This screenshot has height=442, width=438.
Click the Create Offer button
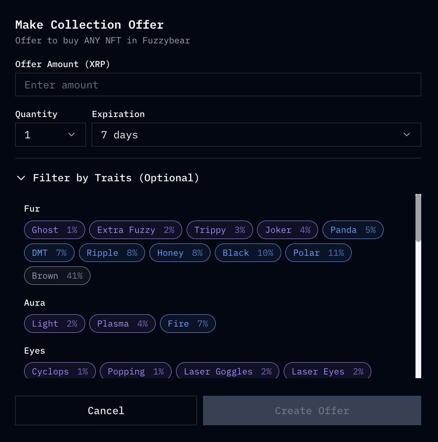coord(312,410)
